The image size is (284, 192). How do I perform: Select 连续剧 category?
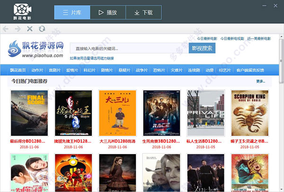194,70
